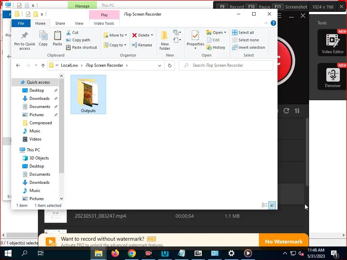Select the Outputs folder
Viewport: 347px width, 260px height.
pos(88,94)
